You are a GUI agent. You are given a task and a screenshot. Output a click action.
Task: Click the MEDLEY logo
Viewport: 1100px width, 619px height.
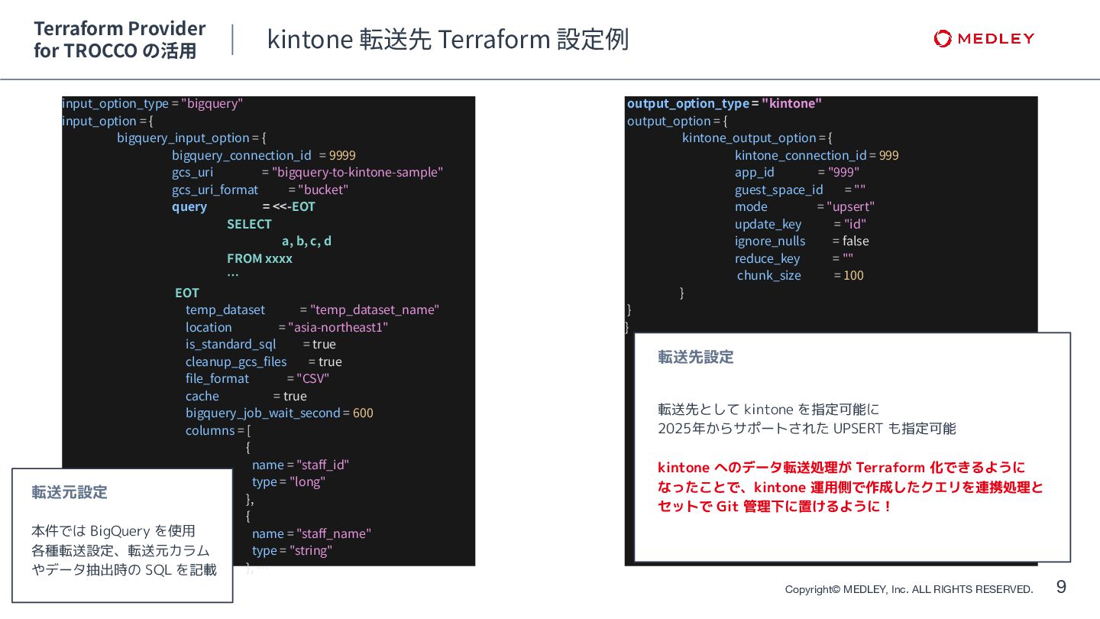point(984,38)
